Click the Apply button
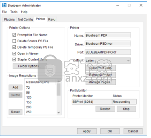 point(87,131)
